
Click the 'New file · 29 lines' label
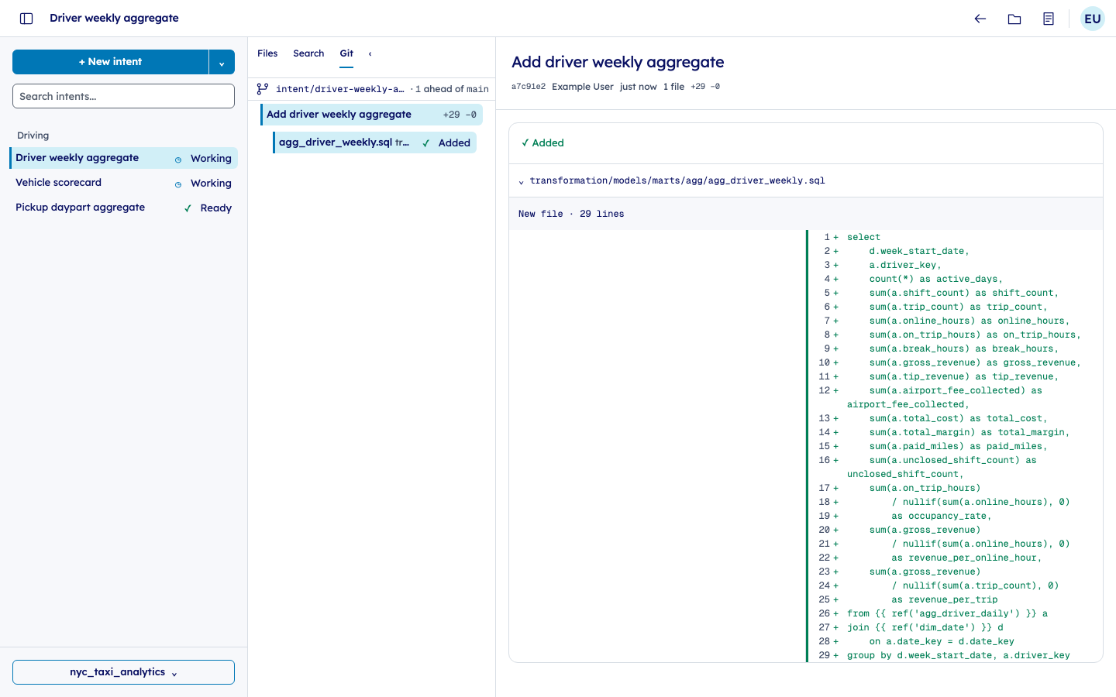(x=571, y=214)
